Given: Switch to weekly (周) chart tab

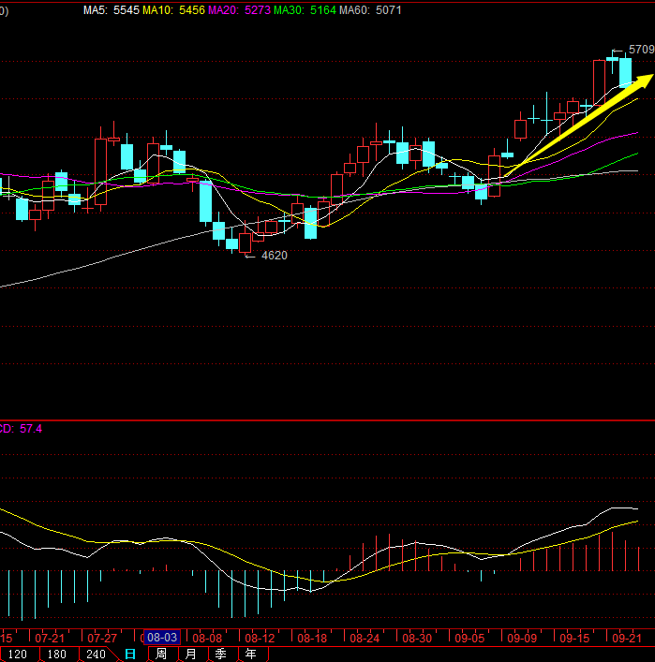Looking at the screenshot, I should pyautogui.click(x=161, y=655).
